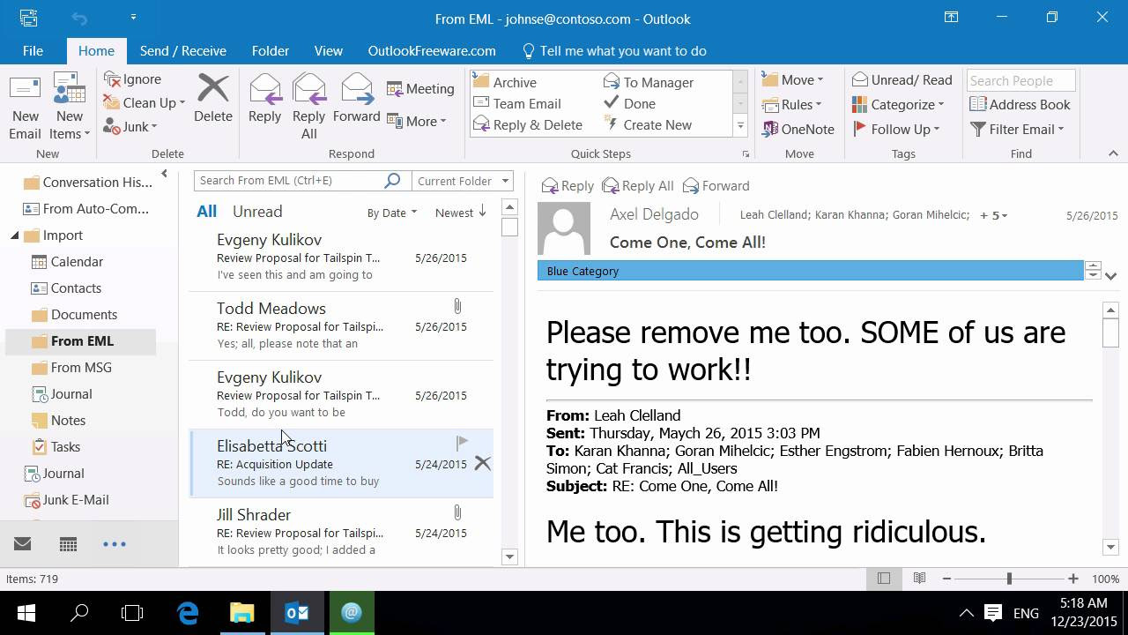This screenshot has height=635, width=1128.
Task: Open the Send / Receive tab
Action: tap(182, 51)
